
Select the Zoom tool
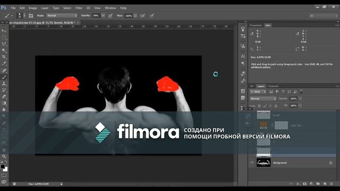click(x=4, y=157)
